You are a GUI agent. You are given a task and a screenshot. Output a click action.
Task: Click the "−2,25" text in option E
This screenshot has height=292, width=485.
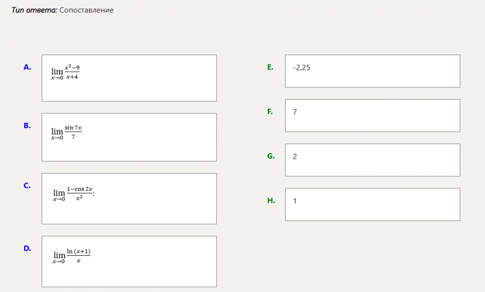pos(301,68)
